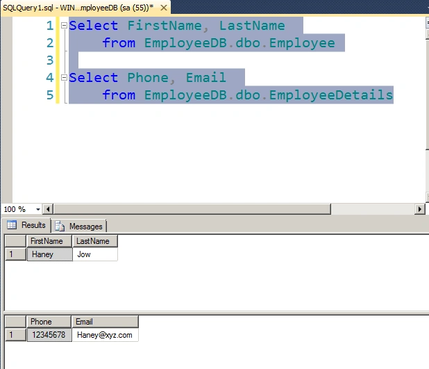Select the 12345678 phone cell

(x=49, y=335)
